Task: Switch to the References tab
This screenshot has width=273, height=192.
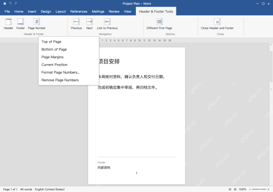Action: coord(79,12)
